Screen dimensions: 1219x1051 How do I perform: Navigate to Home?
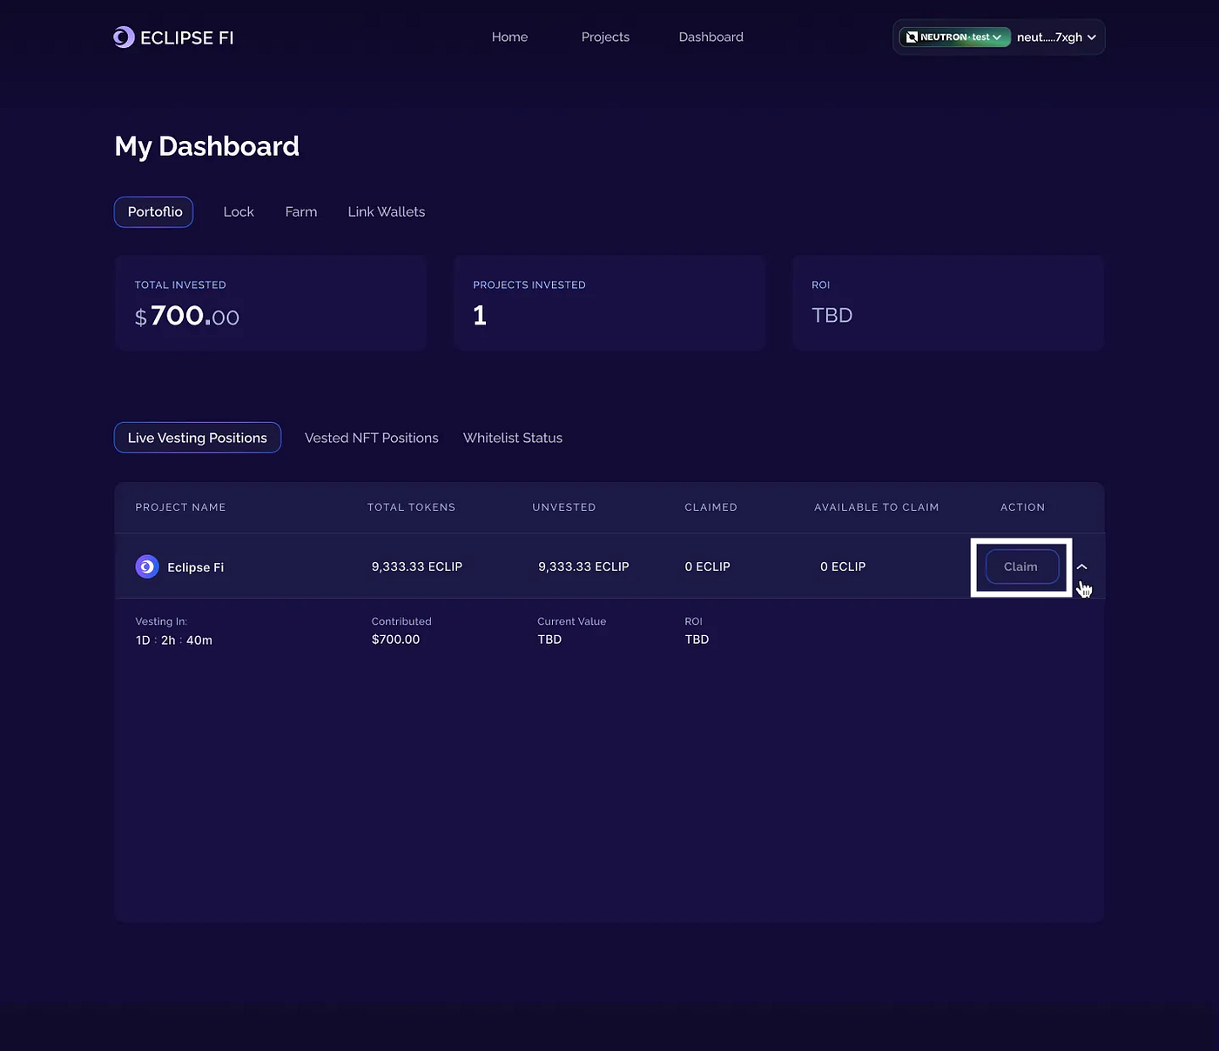pyautogui.click(x=509, y=37)
